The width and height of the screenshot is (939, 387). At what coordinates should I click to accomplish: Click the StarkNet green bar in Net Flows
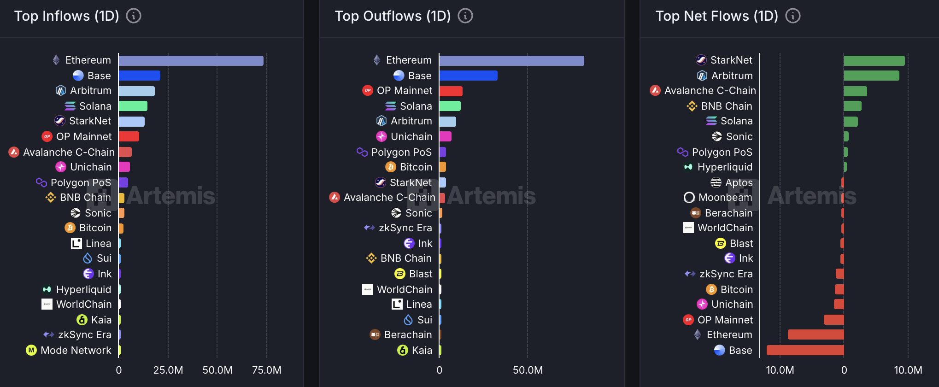[x=874, y=60]
